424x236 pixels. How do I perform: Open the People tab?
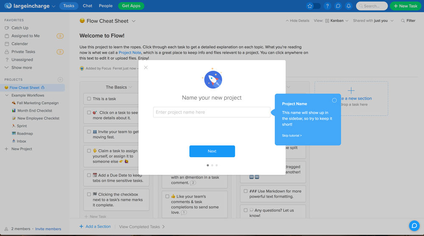(x=106, y=6)
